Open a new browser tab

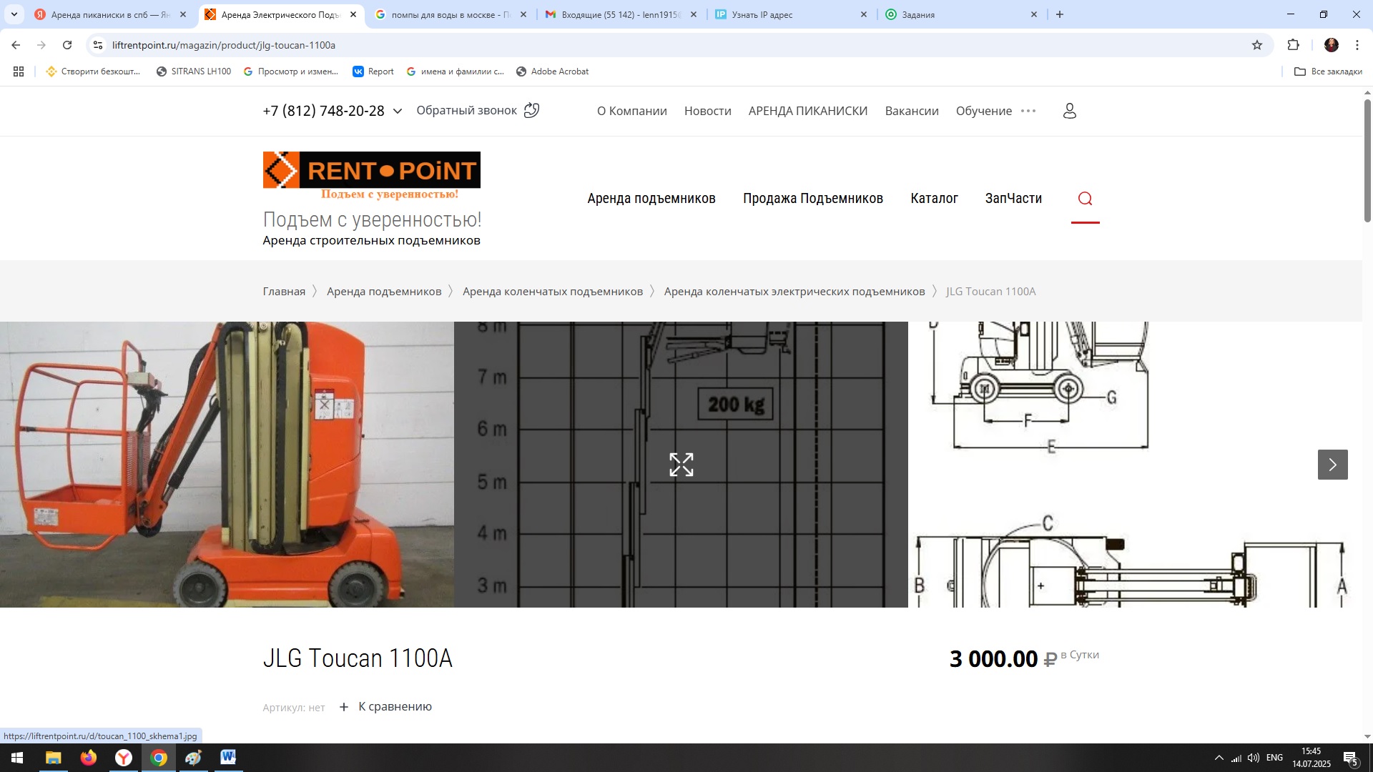click(x=1059, y=14)
